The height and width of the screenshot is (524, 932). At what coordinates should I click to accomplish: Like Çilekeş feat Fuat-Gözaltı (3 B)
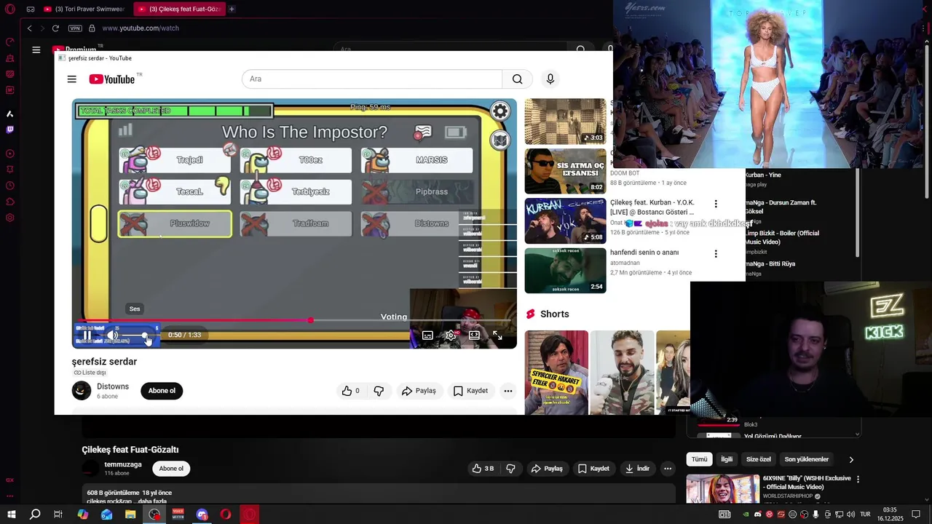483,469
